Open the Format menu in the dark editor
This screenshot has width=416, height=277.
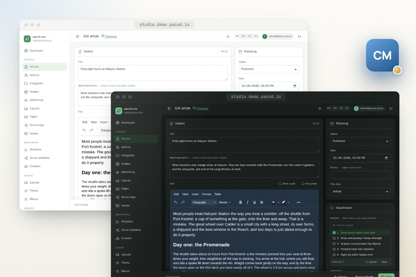click(207, 194)
